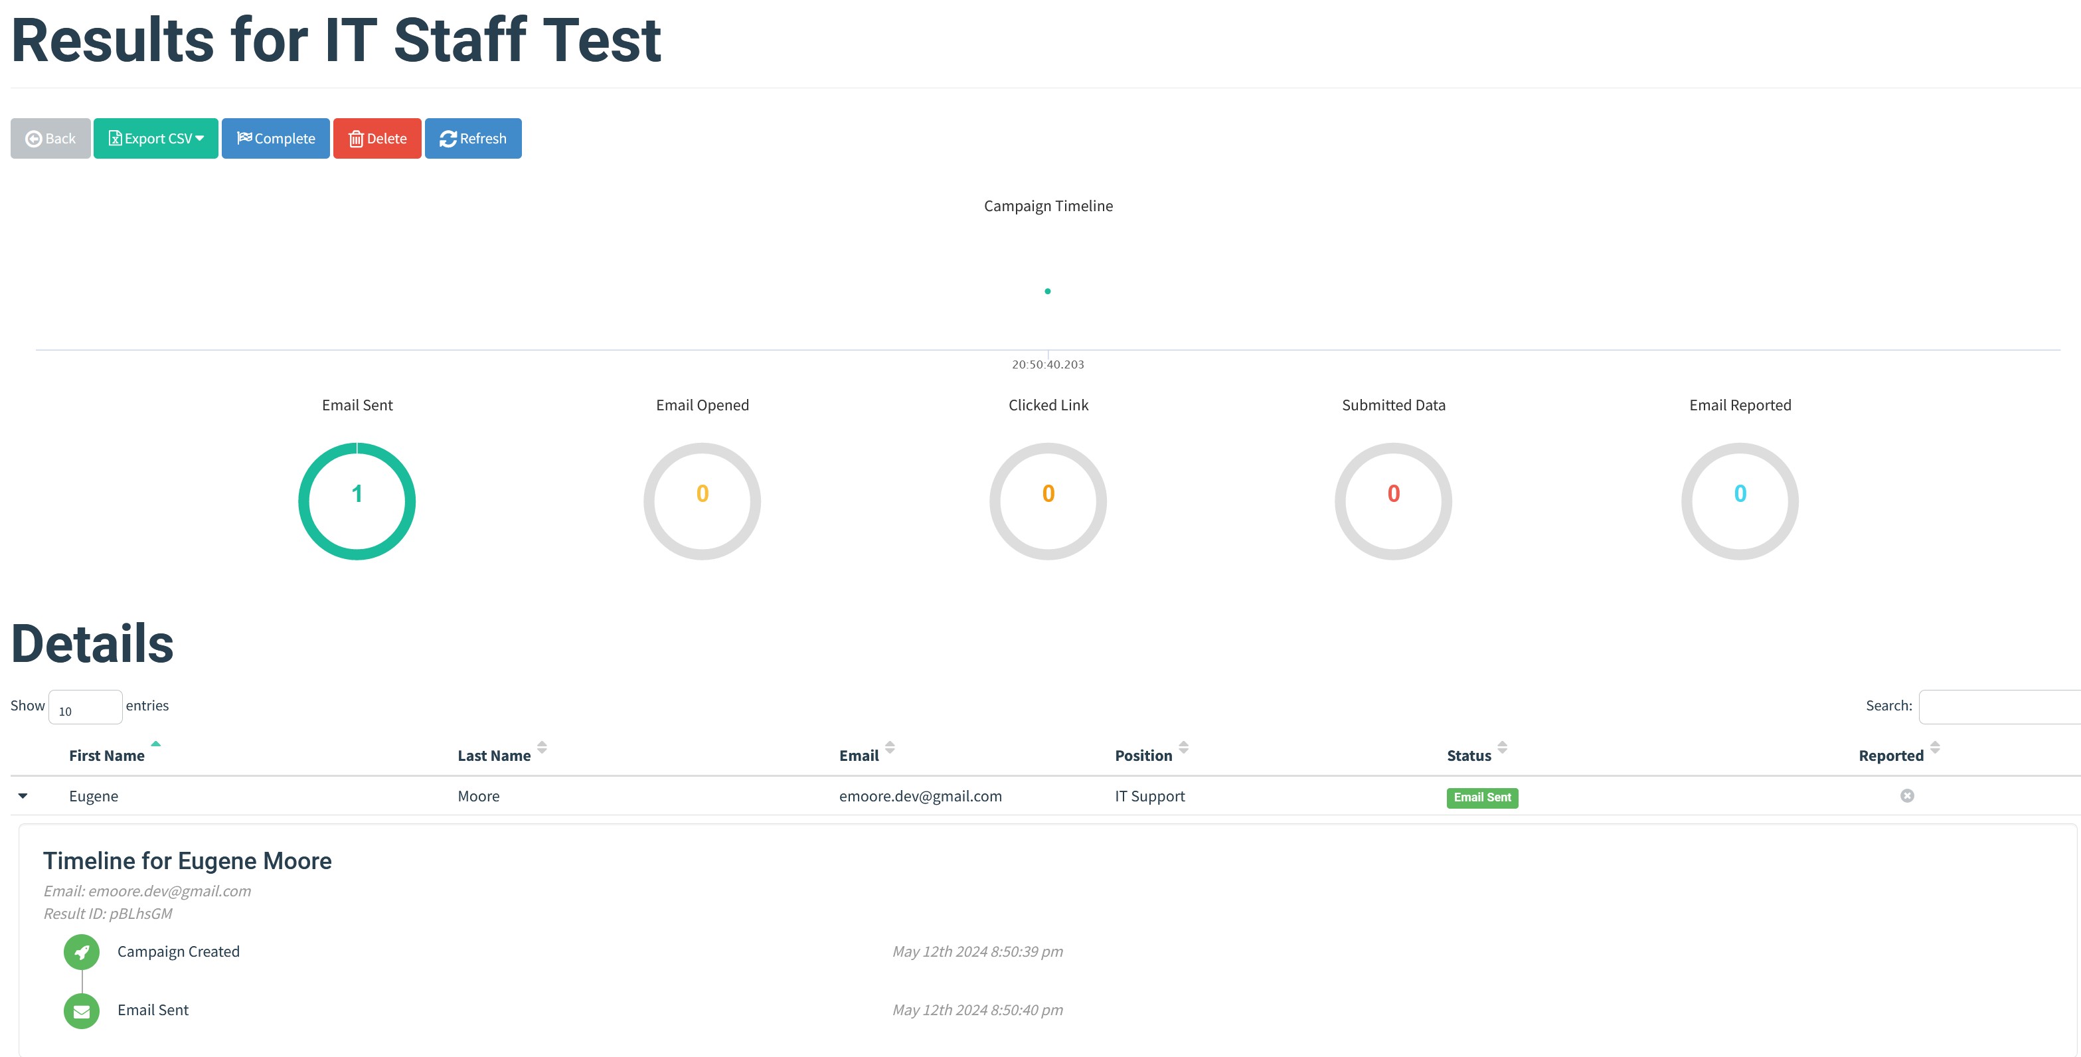Open the Show entries count selector
Screen dimensions: 2081x1057
(x=86, y=707)
